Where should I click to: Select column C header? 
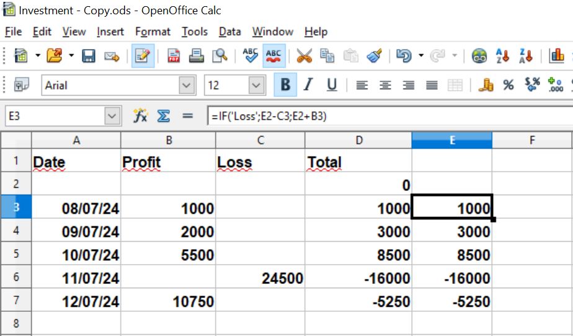click(260, 140)
